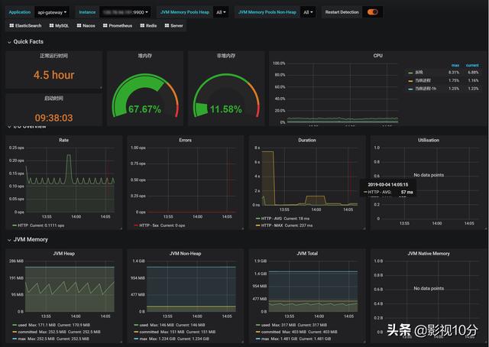This screenshot has width=489, height=347.
Task: Click the grid icon beside Redis
Action: (143, 25)
